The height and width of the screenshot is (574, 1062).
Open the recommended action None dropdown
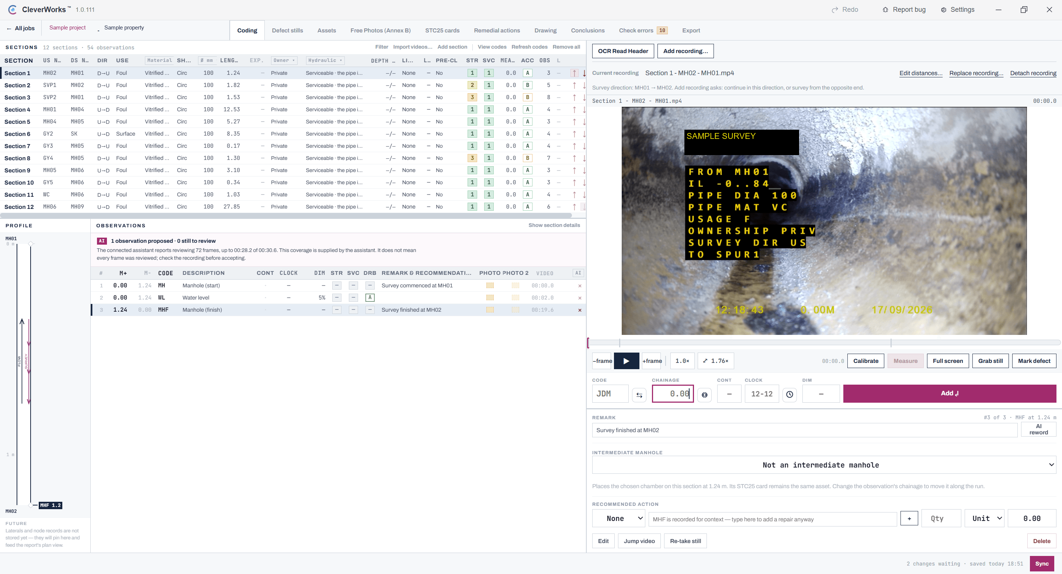pos(618,518)
